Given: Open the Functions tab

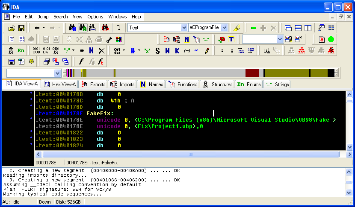Looking at the screenshot, I should (183, 84).
